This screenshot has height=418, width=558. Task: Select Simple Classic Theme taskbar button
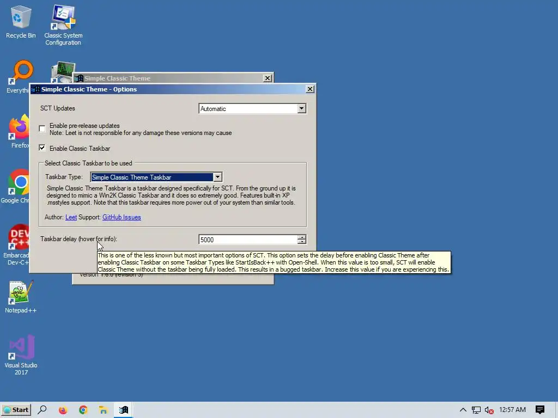pos(124,410)
